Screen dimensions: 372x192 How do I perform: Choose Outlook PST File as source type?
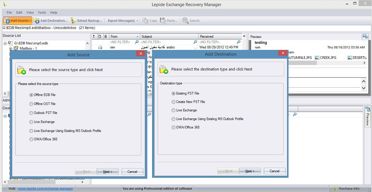pos(31,113)
